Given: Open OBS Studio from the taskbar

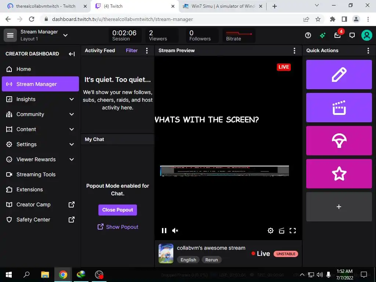Looking at the screenshot, I should tap(99, 275).
